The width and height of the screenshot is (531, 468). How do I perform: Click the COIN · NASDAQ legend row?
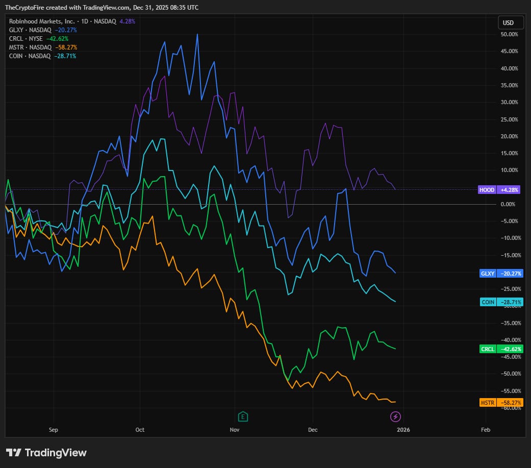(43, 56)
